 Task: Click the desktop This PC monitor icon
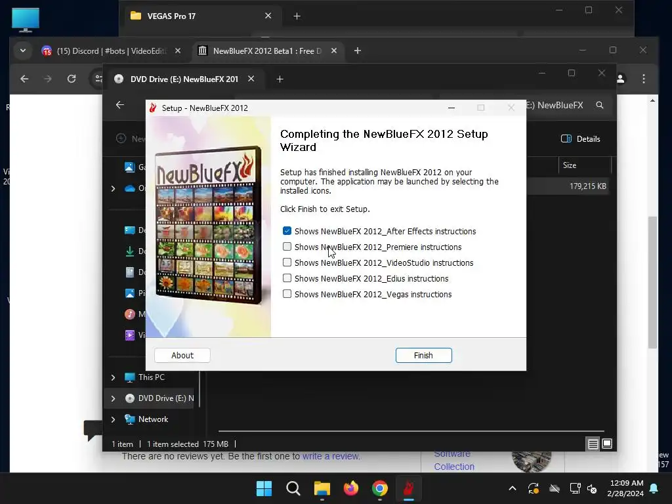(x=26, y=20)
